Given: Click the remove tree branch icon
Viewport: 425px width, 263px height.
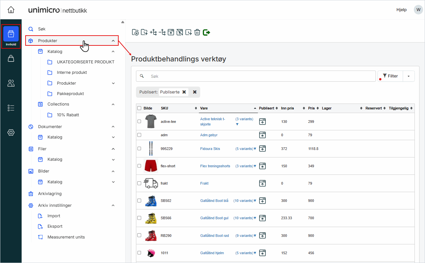Looking at the screenshot, I should (x=162, y=32).
